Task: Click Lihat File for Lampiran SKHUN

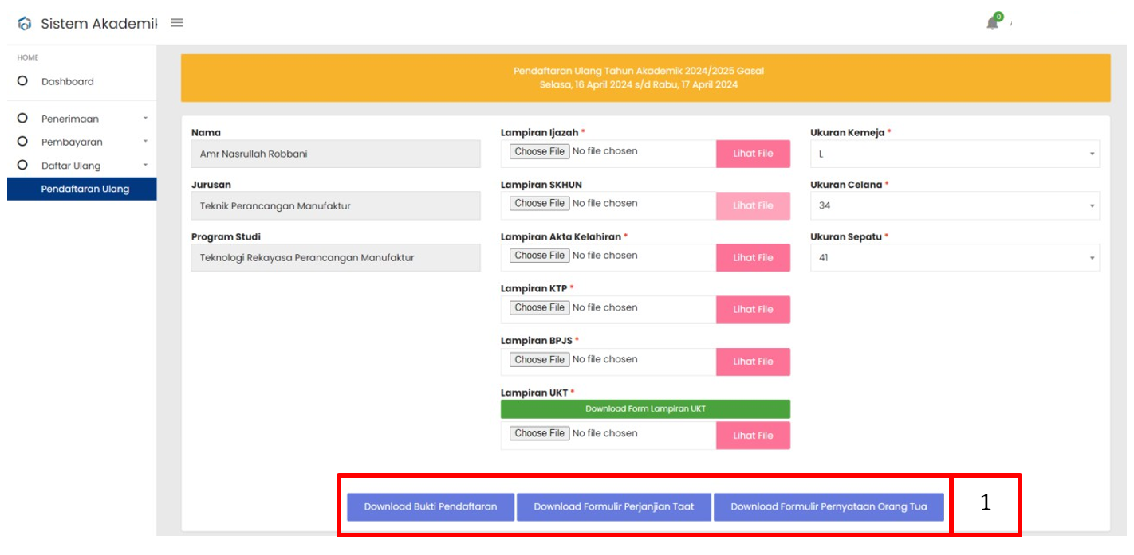Action: [x=753, y=205]
